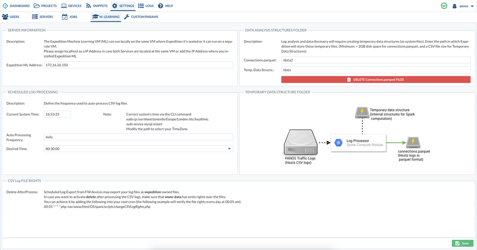Click the Auto Processing Frequency field
Image resolution: width=477 pixels, height=250 pixels.
point(138,137)
